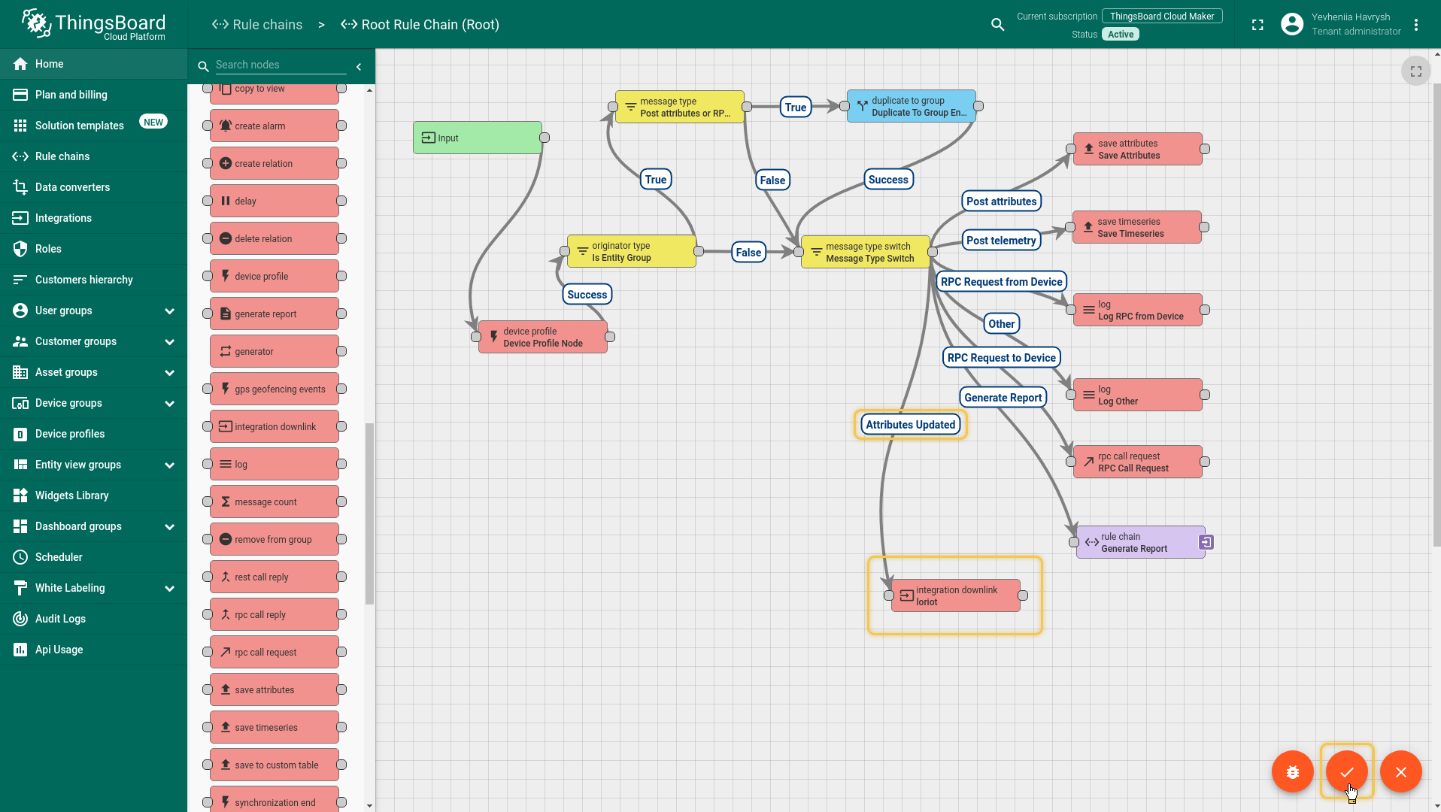Collapse the node library panel arrow

[359, 67]
